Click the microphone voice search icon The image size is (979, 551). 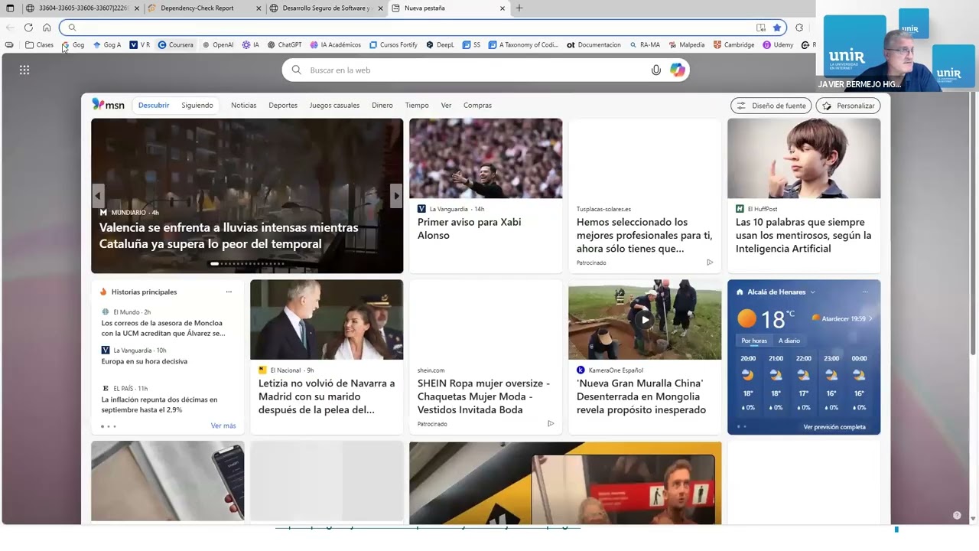pyautogui.click(x=656, y=70)
